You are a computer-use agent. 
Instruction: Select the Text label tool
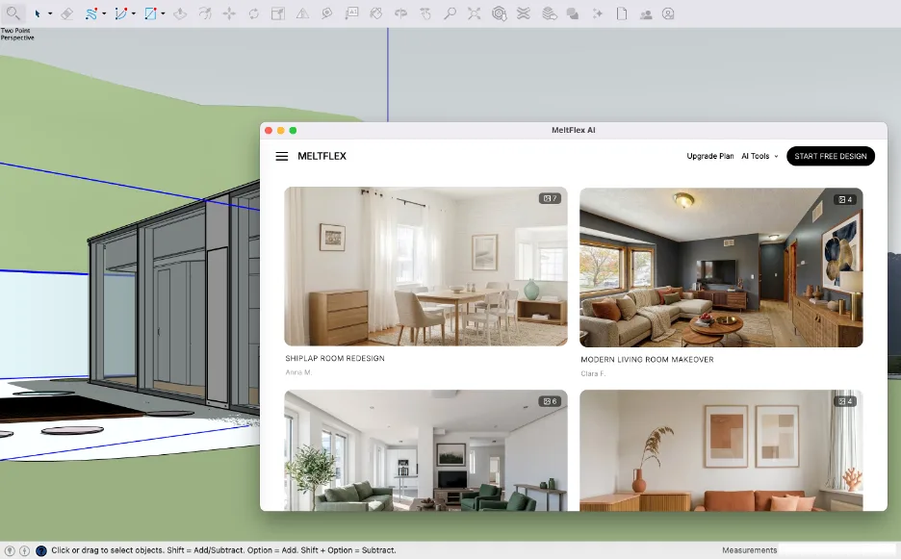click(x=351, y=13)
